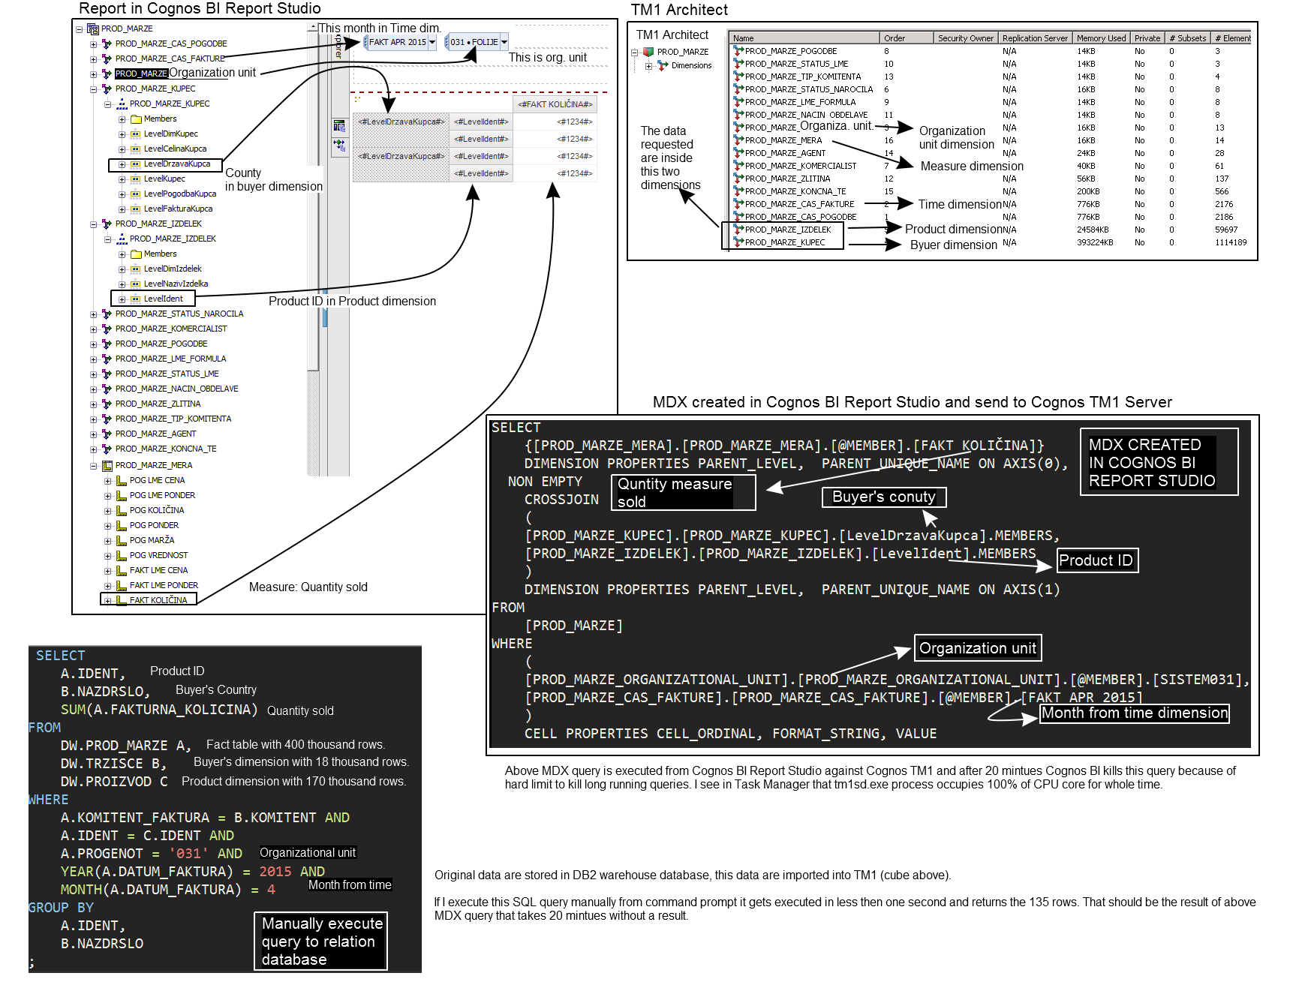Click the POG LME CENA measure ruler icon
This screenshot has width=1299, height=994.
click(122, 481)
